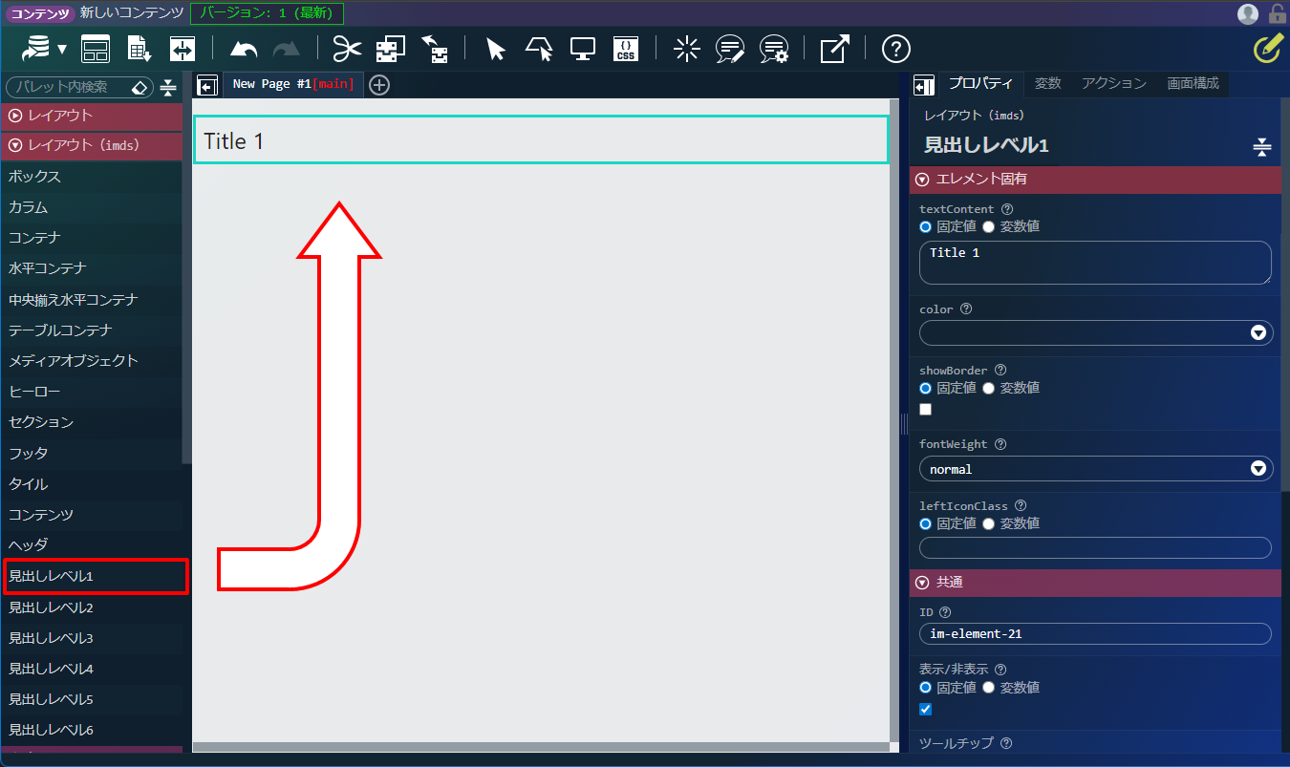
Task: Open the fontWeight normal dropdown
Action: (x=1096, y=468)
